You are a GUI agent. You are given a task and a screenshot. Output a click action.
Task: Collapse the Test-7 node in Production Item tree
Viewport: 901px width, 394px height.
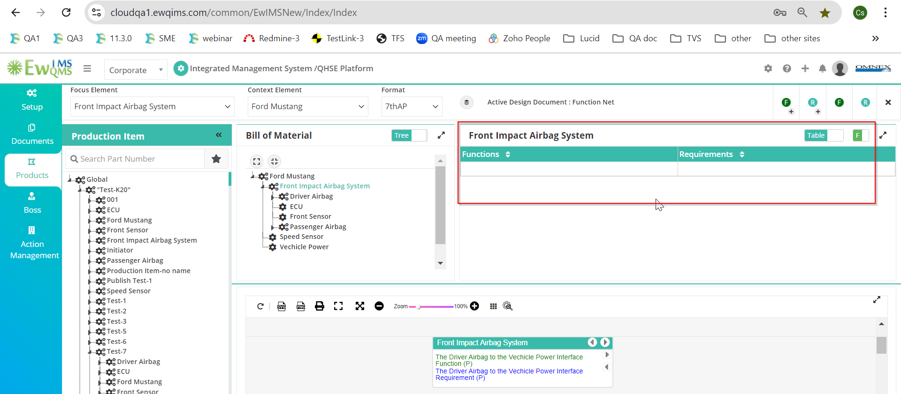point(90,352)
